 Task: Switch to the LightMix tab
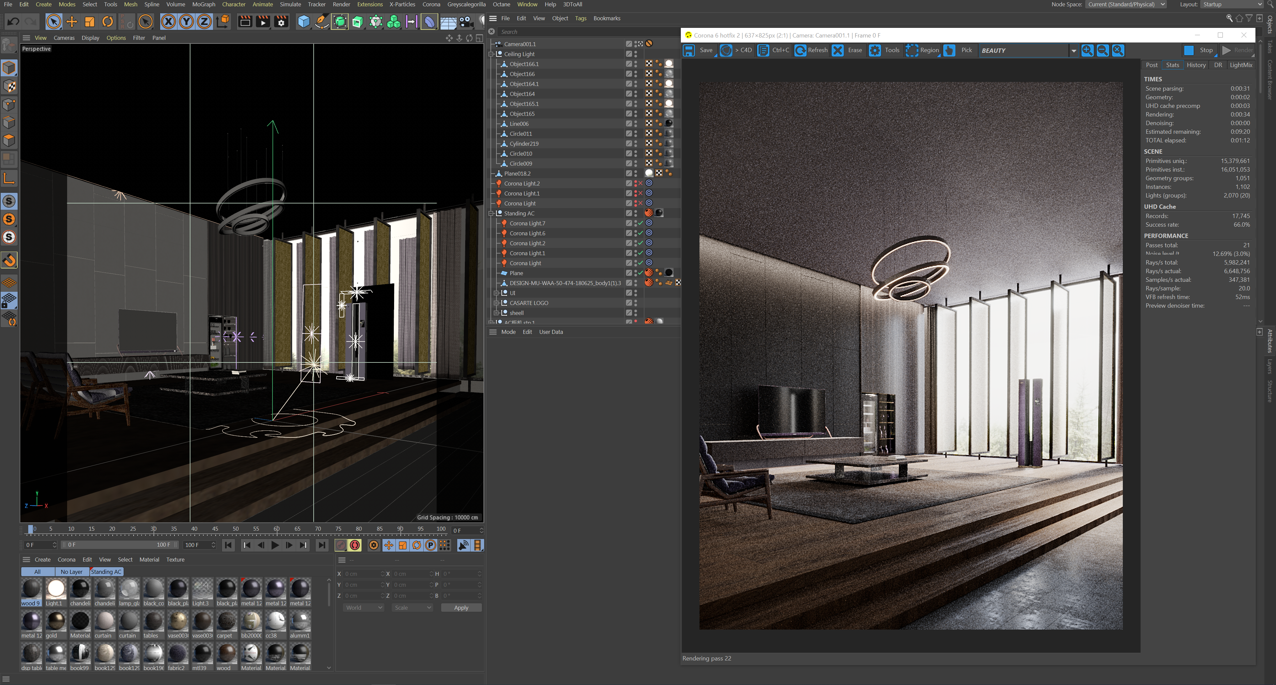[1241, 65]
